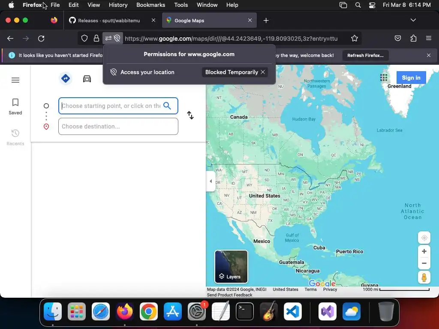Image resolution: width=439 pixels, height=329 pixels.
Task: Click the address bar URL
Action: click(x=231, y=39)
